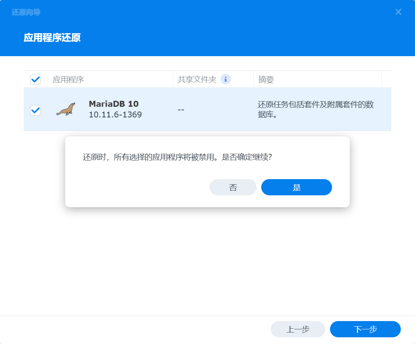Go back using 上一步
Screen dimensions: 415x344
pos(298,329)
